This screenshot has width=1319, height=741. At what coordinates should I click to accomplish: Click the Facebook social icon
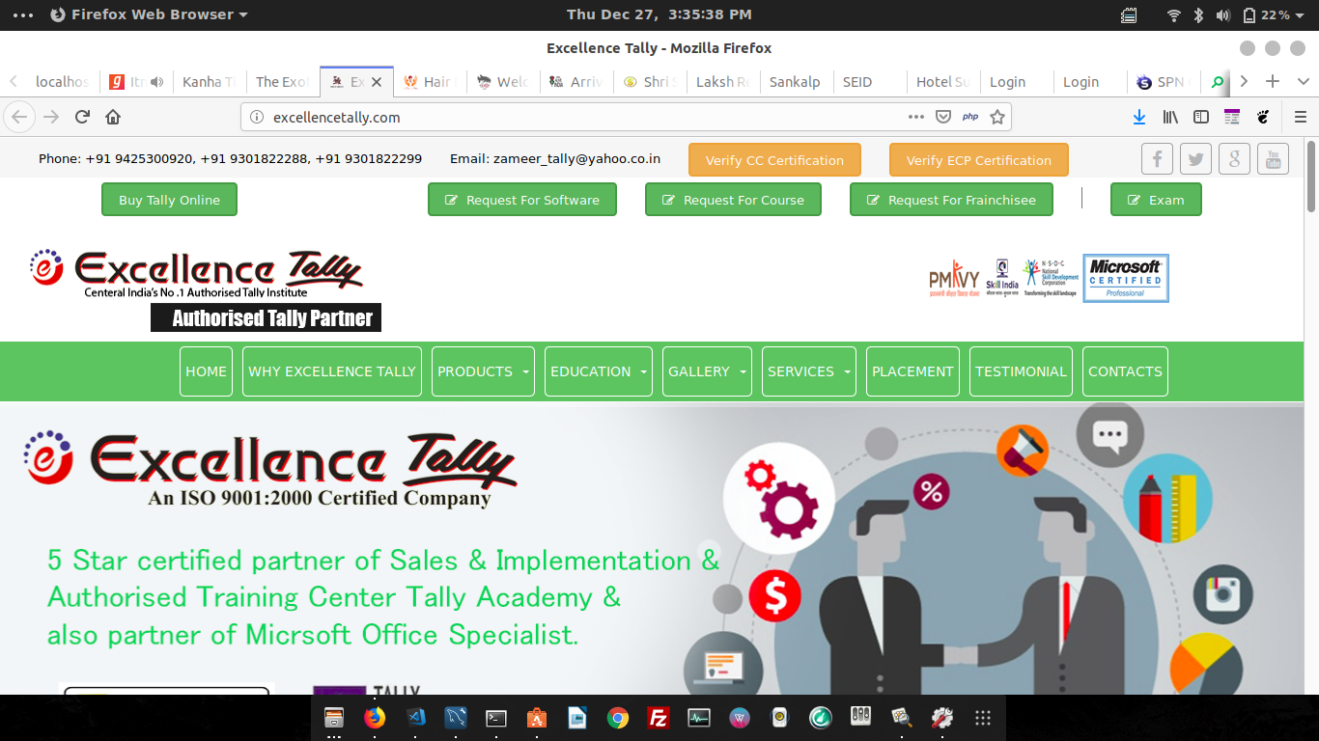pyautogui.click(x=1157, y=158)
